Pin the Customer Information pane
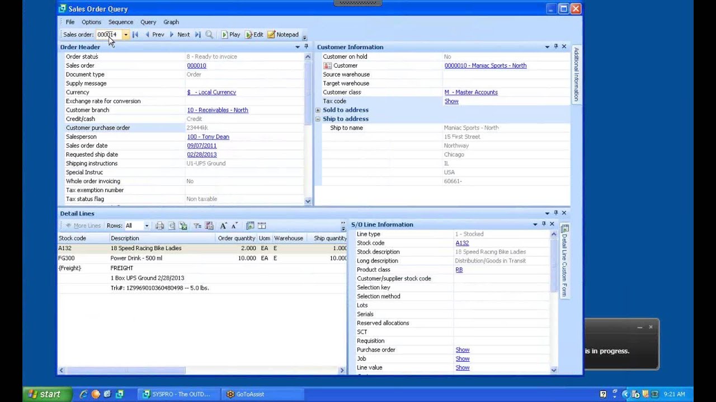Screen dimensions: 716x402 click(555, 46)
